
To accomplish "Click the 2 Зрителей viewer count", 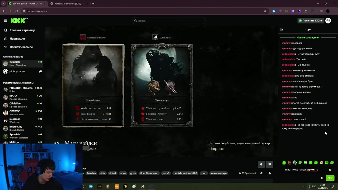I will click(x=247, y=173).
